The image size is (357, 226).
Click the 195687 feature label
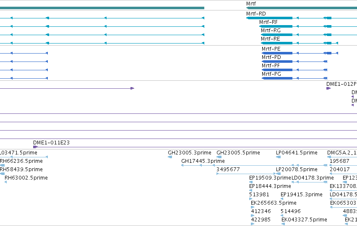pos(339,161)
